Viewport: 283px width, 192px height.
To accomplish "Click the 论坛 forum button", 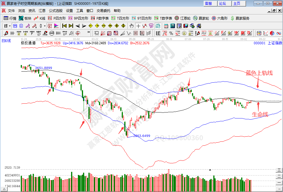I will point(222,3).
